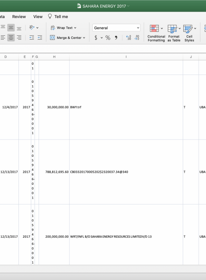Open the Cell Styles dropdown arrow
Viewport: 206px width, 280px height.
(195, 28)
